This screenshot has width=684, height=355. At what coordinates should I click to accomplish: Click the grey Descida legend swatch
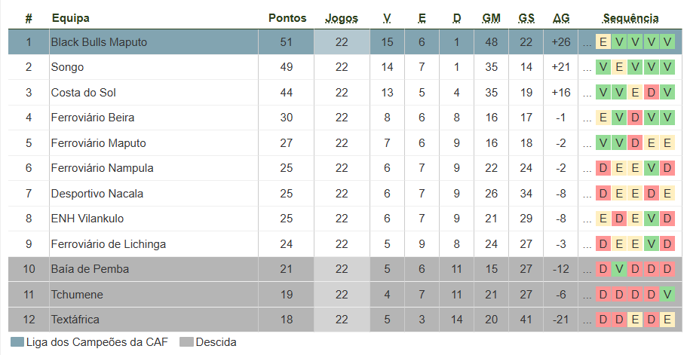[x=186, y=342]
